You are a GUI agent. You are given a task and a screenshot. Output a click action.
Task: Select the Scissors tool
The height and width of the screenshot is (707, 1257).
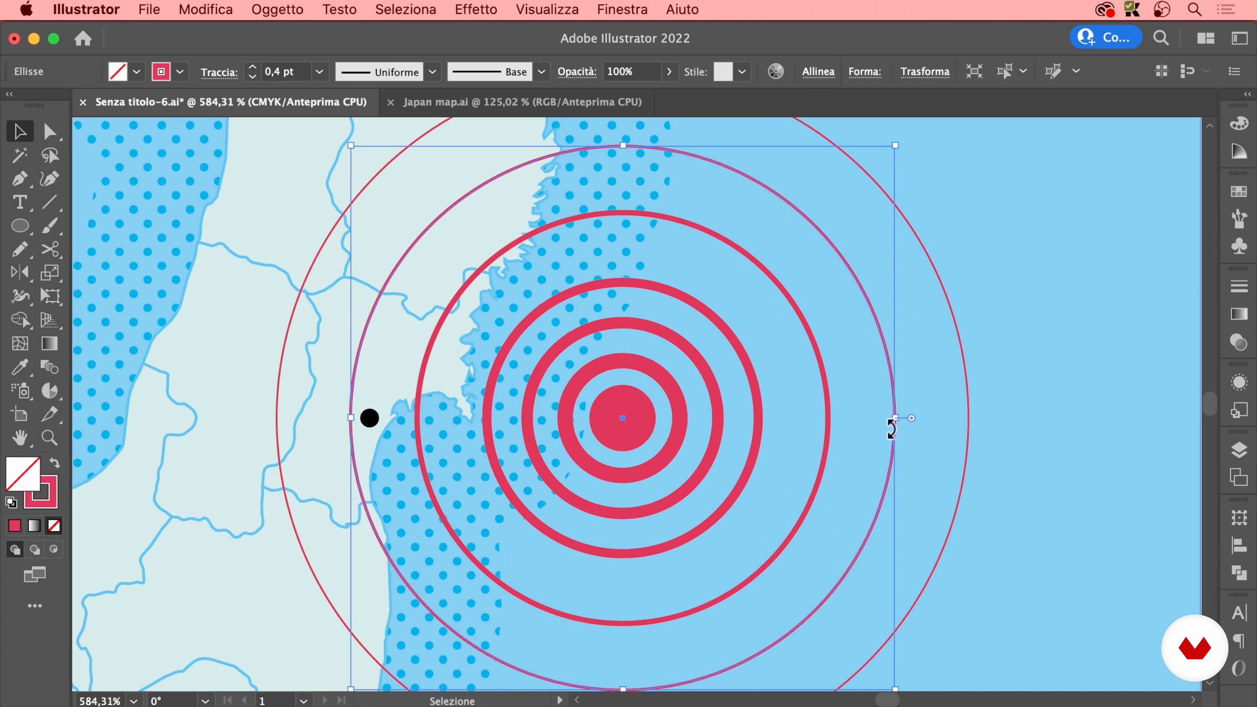pos(49,249)
